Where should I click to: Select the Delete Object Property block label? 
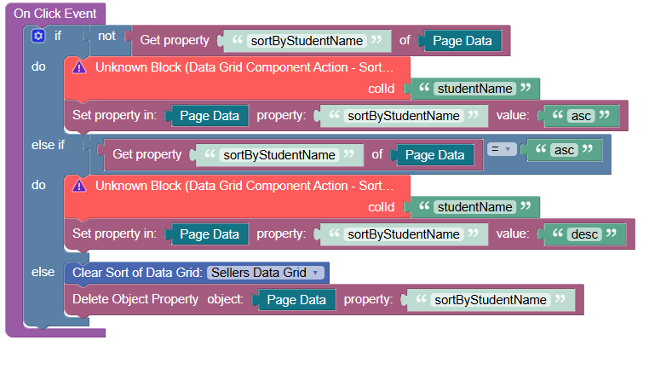click(x=135, y=300)
